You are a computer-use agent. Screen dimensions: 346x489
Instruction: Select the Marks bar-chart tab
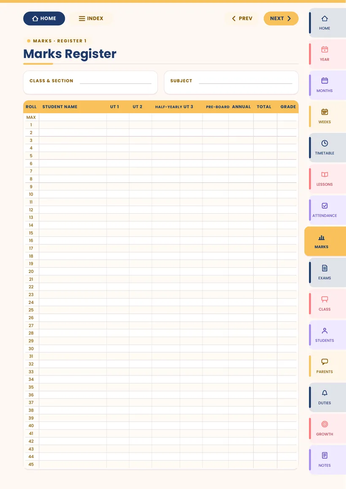(325, 242)
